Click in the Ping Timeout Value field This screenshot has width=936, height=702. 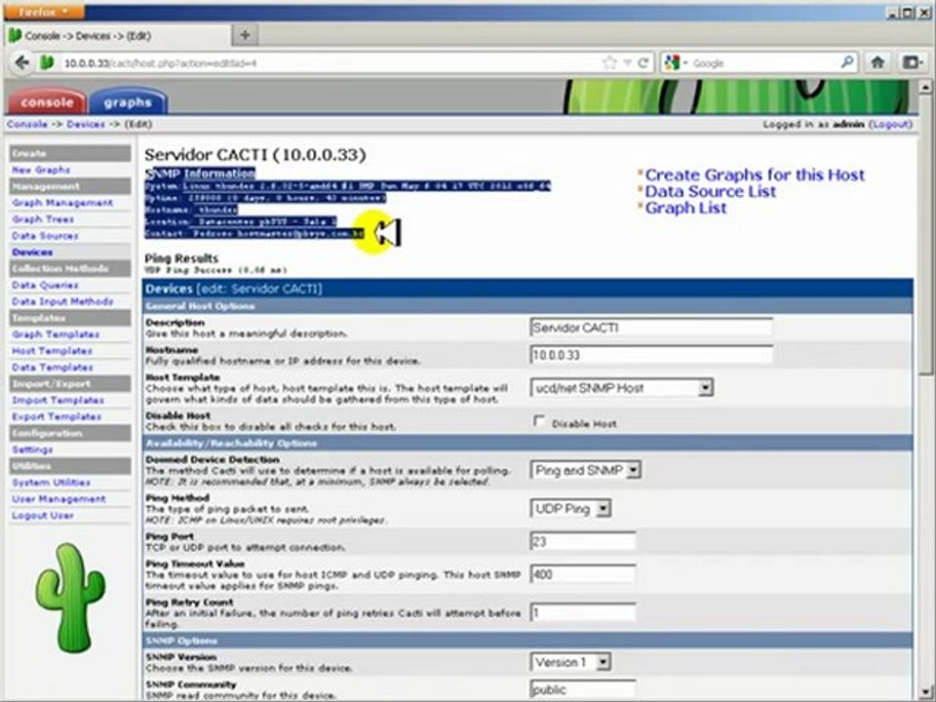[583, 574]
